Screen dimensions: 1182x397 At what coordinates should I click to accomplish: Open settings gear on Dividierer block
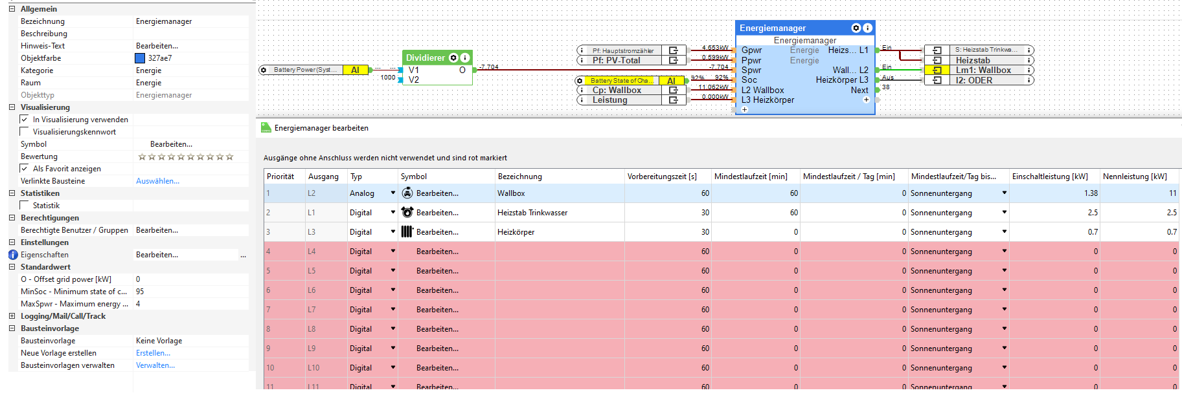pos(454,58)
